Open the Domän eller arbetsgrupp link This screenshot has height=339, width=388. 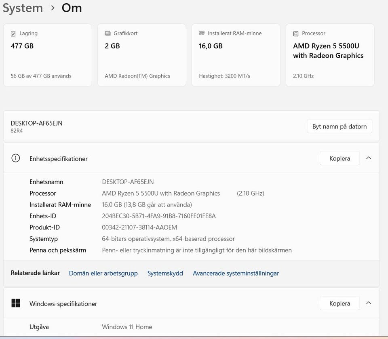[103, 273]
